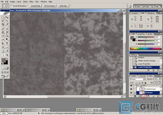Delete the layer with trash icon

(x=158, y=96)
